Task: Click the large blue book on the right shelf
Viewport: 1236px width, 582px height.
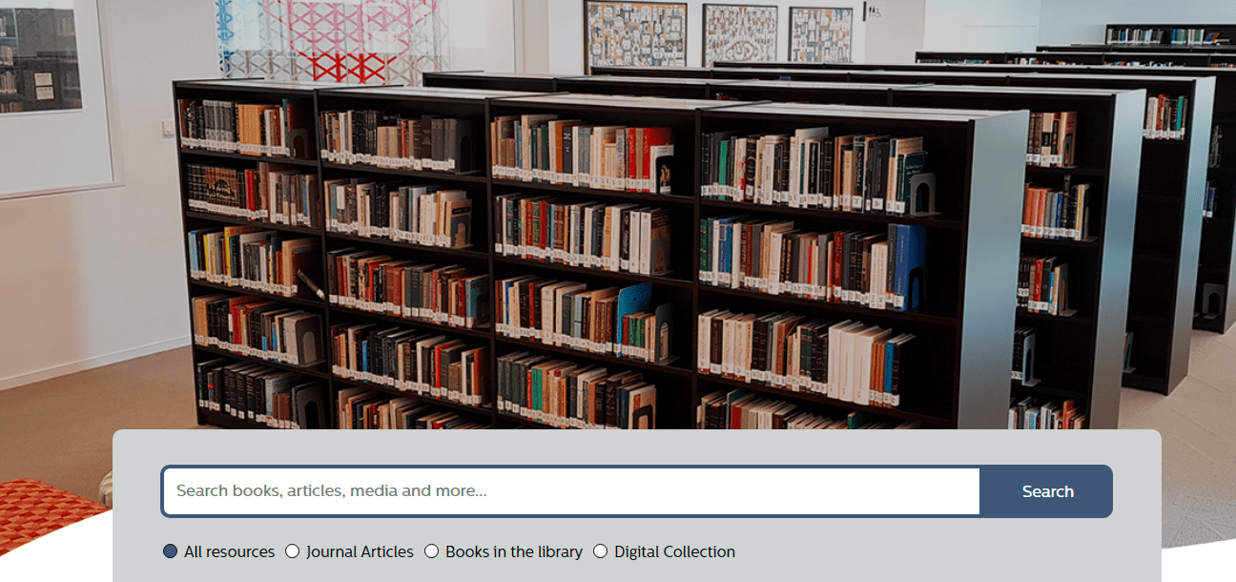Action: point(909,266)
